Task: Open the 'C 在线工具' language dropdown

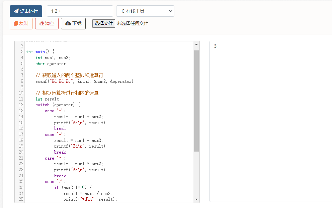Action: tap(145, 11)
